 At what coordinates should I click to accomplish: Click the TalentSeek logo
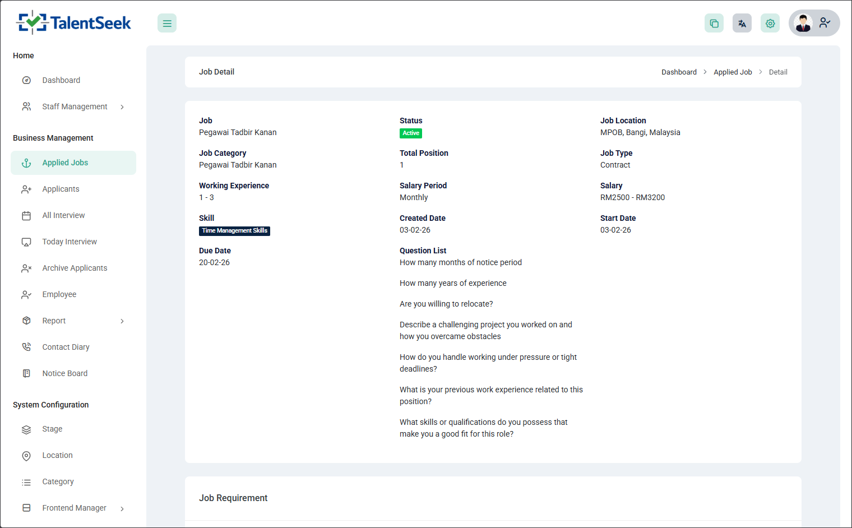pyautogui.click(x=74, y=22)
